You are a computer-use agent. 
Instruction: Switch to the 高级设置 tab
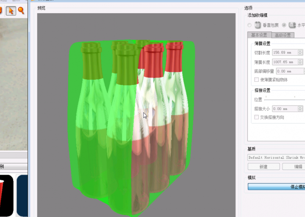tap(283, 35)
